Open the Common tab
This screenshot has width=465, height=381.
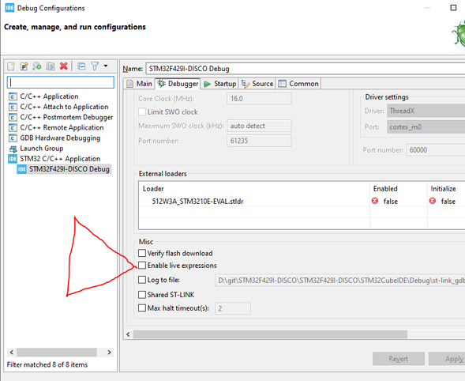tap(298, 84)
